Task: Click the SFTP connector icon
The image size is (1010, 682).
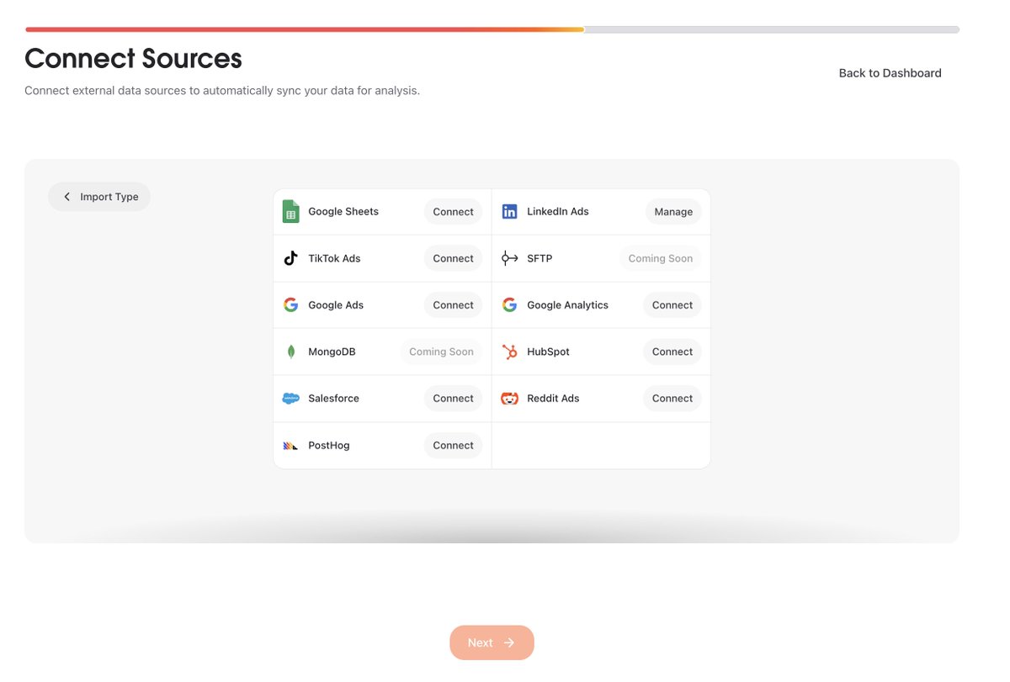Action: [x=509, y=258]
